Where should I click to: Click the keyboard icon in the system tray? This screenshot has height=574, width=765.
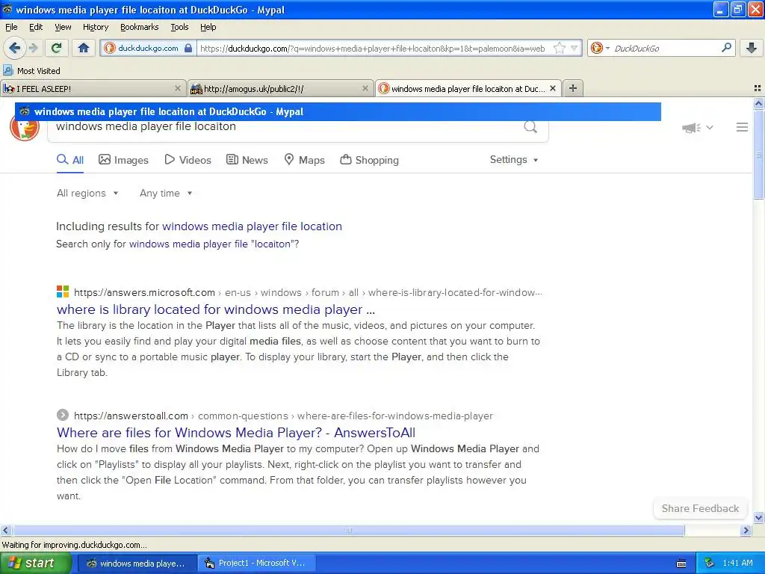click(x=681, y=564)
